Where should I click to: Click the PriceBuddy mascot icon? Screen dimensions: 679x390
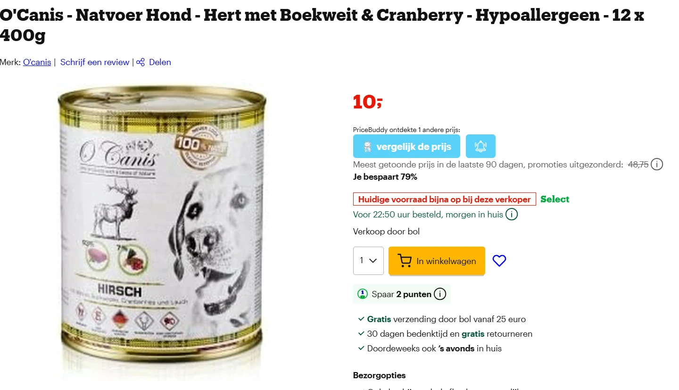click(368, 147)
